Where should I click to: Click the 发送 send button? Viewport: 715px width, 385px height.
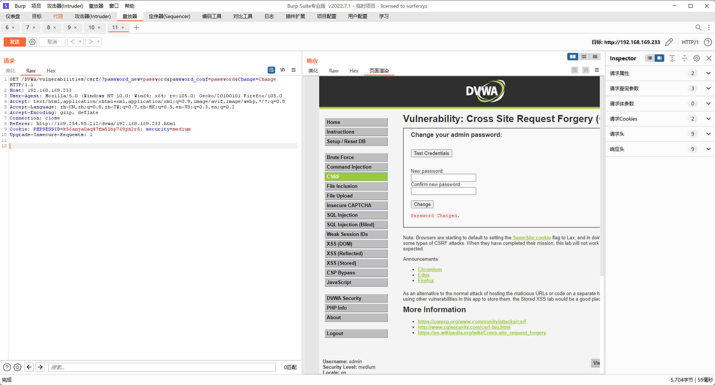point(15,42)
